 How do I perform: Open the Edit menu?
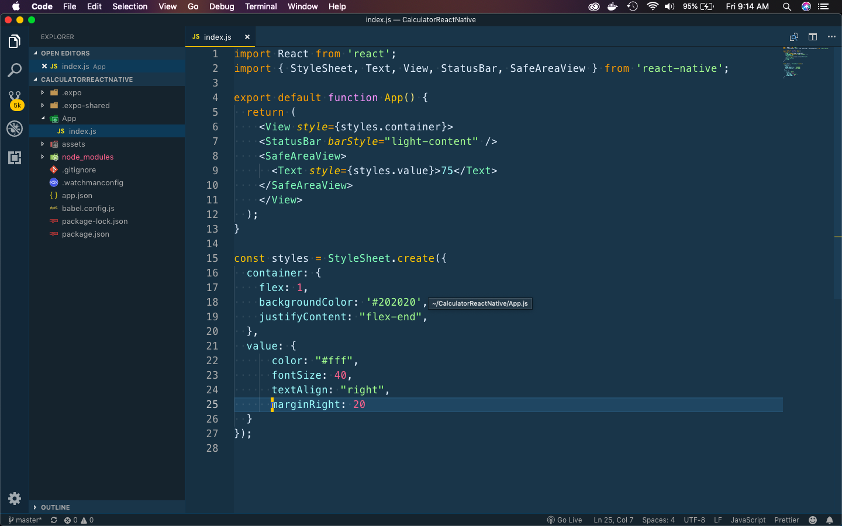coord(94,6)
